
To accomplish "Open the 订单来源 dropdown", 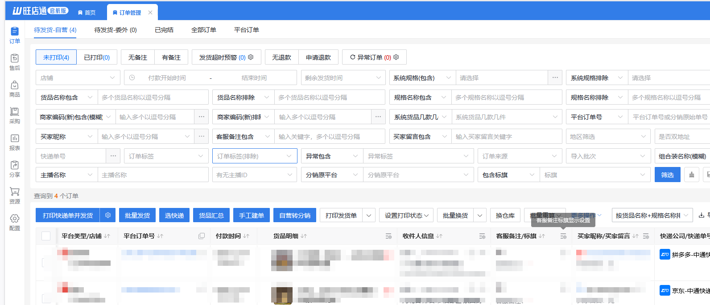I will 520,156.
